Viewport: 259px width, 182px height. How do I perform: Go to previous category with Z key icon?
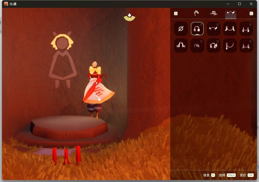pyautogui.click(x=176, y=14)
